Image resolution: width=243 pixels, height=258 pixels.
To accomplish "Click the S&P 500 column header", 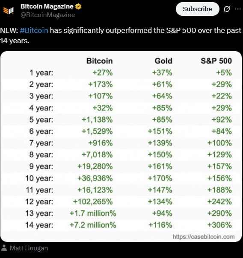I will point(216,61).
